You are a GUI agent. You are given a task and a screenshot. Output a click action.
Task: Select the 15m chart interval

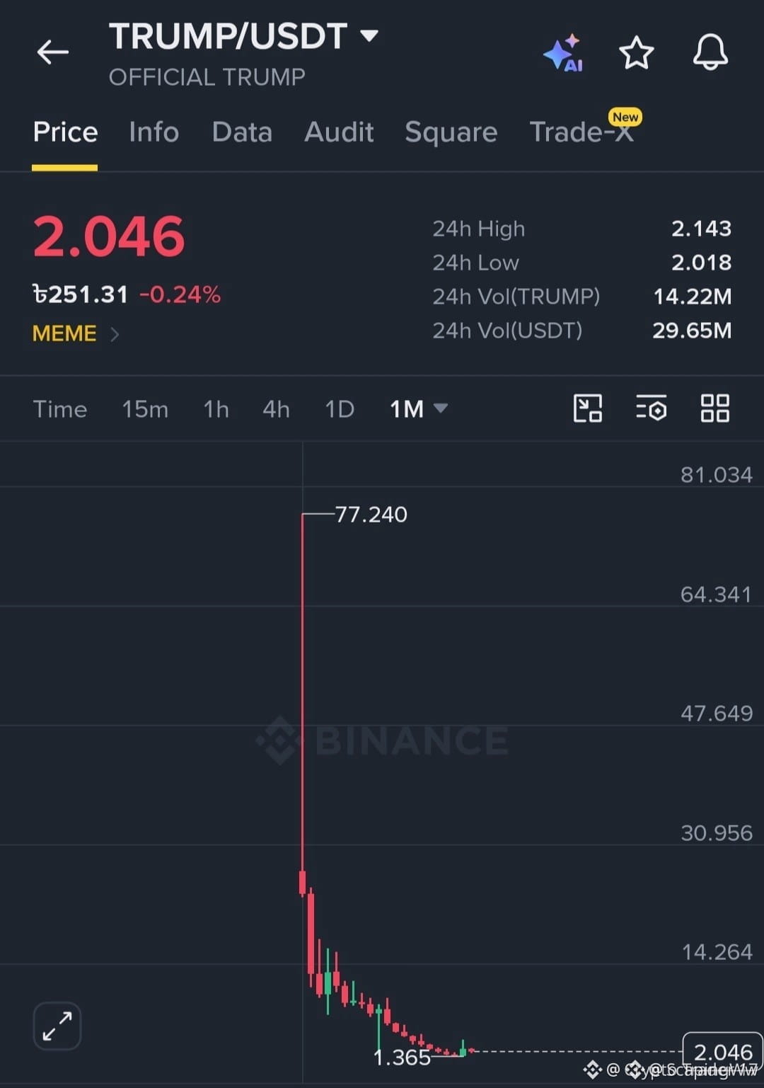145,409
